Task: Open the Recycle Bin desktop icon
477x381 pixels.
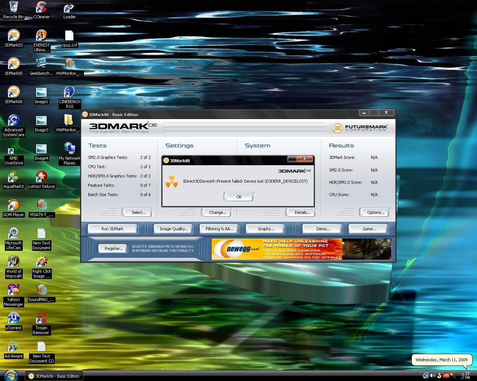Action: (13, 10)
